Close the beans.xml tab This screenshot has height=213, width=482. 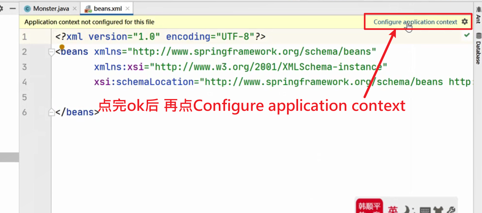[128, 9]
